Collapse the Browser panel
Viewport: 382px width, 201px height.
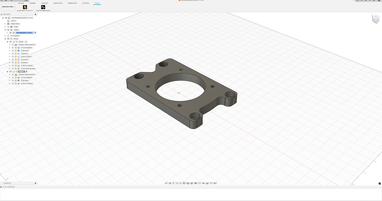click(x=2, y=15)
